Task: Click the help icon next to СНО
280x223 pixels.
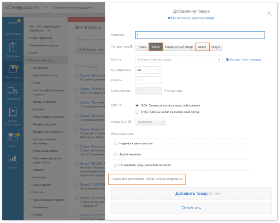Action: coord(120,105)
